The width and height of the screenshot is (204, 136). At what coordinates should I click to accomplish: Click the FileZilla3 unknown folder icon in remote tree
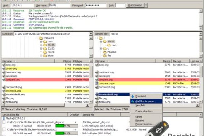pos(105,52)
